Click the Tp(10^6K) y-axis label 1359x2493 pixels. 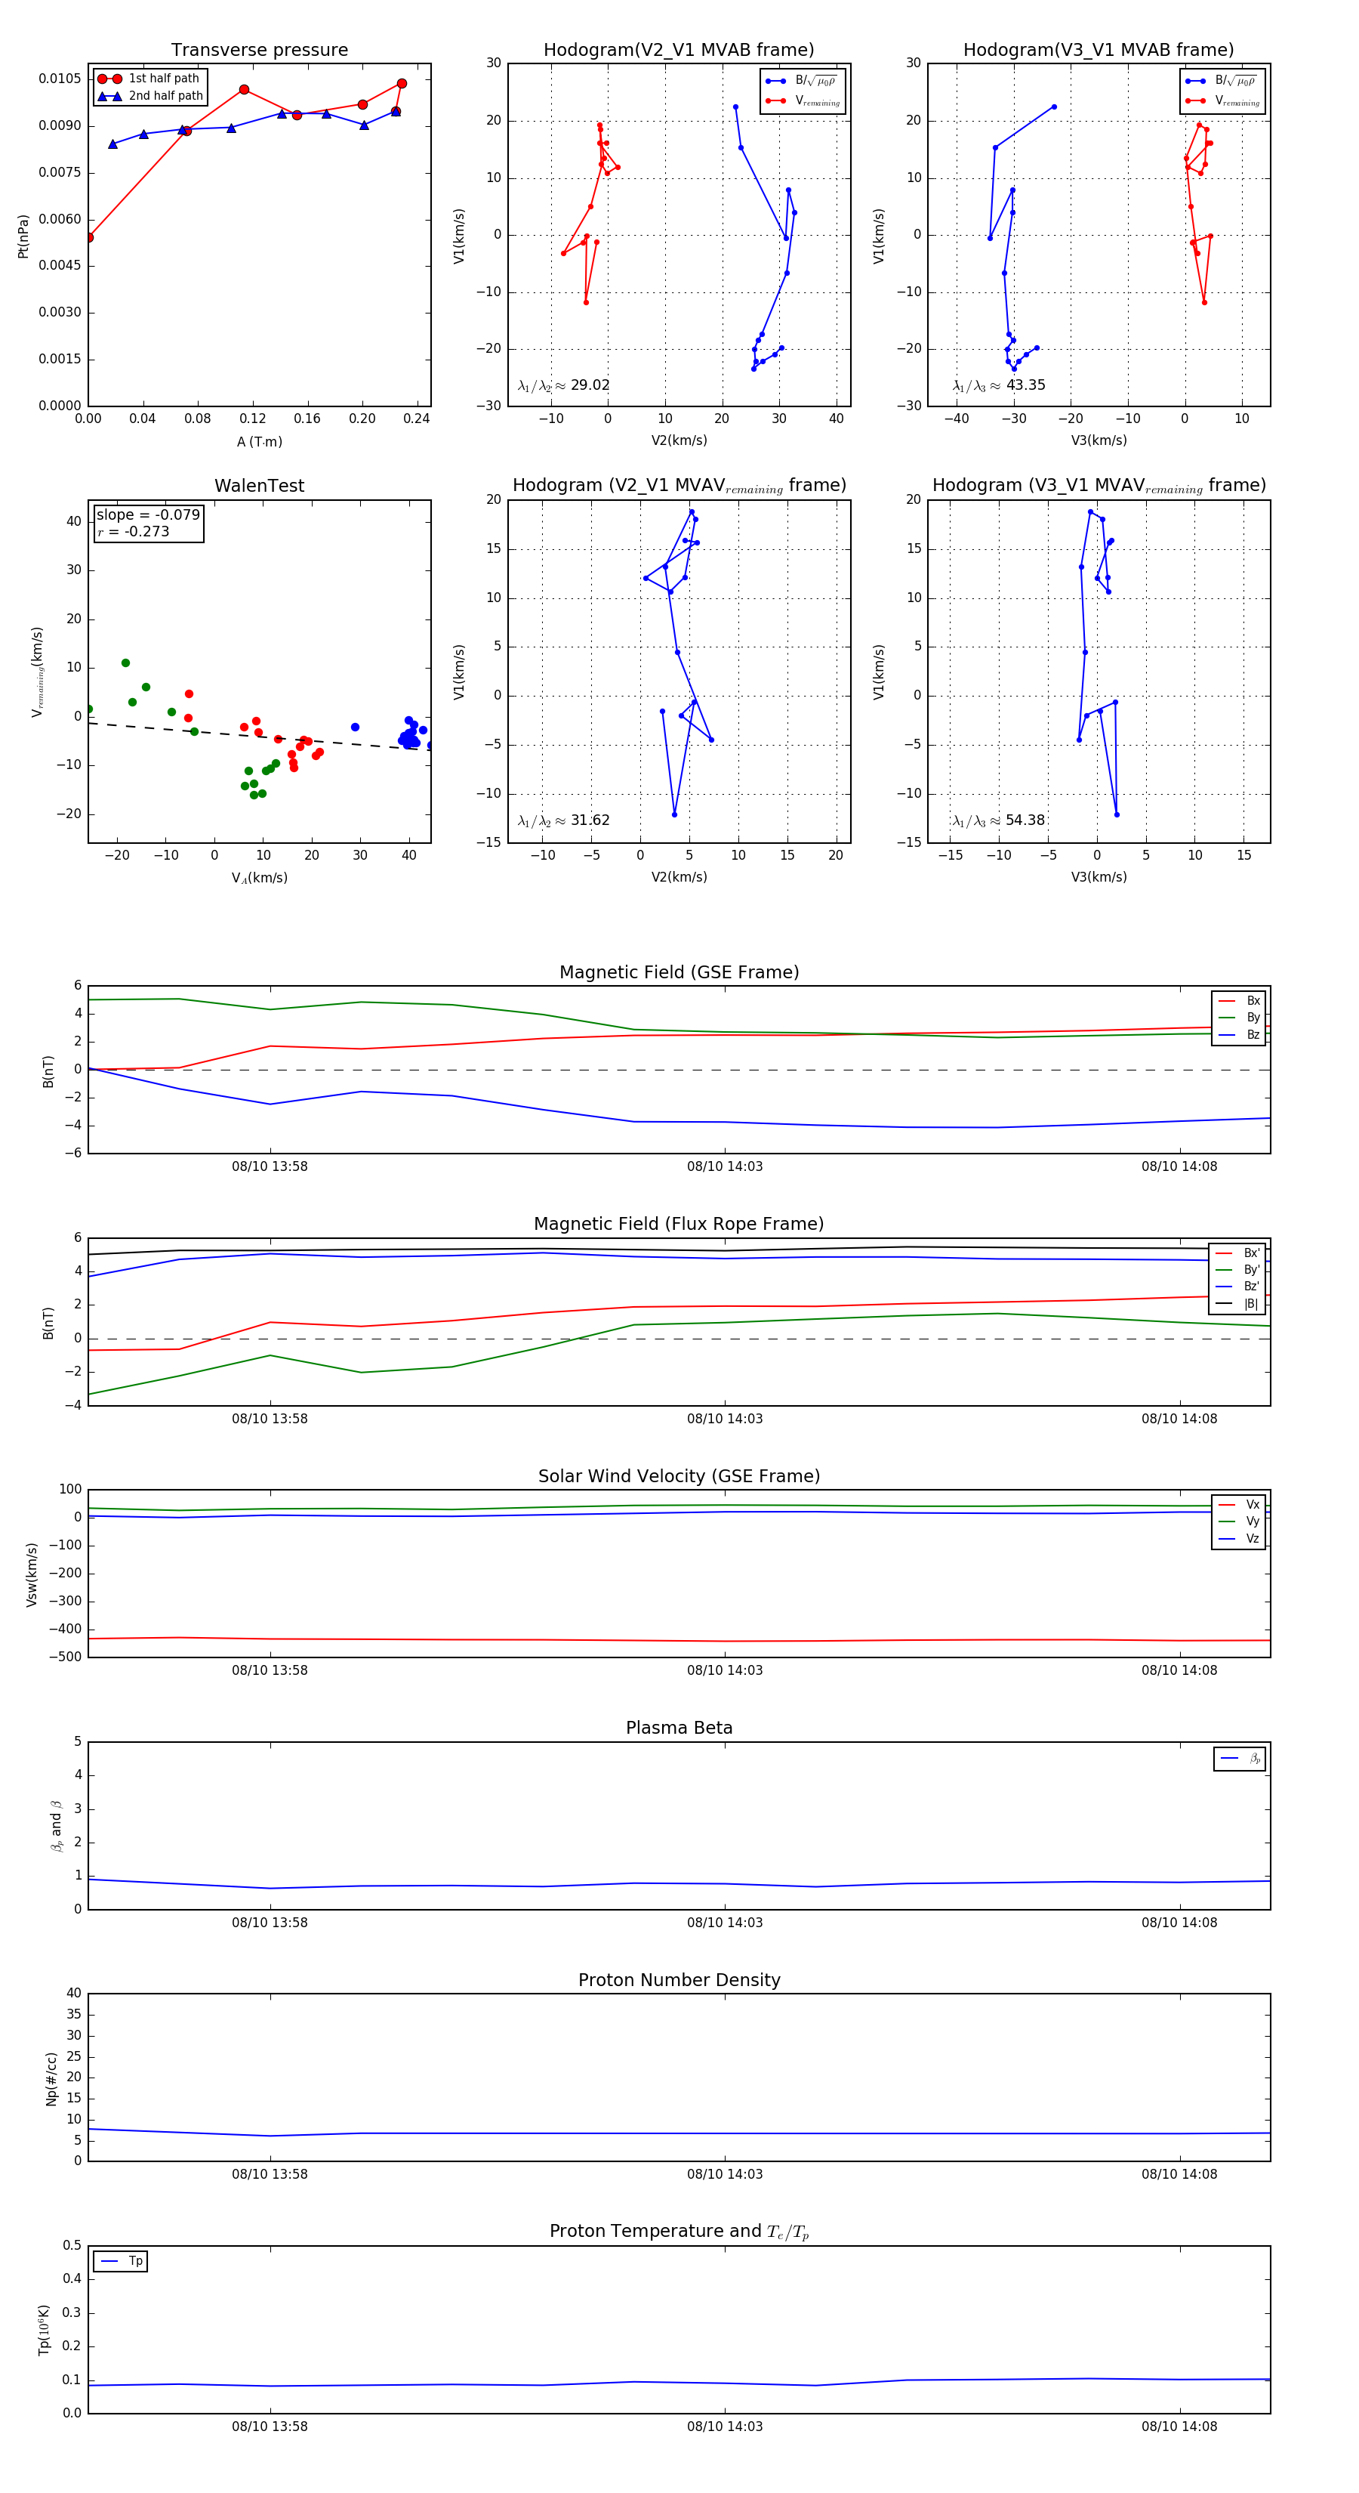pyautogui.click(x=44, y=2330)
